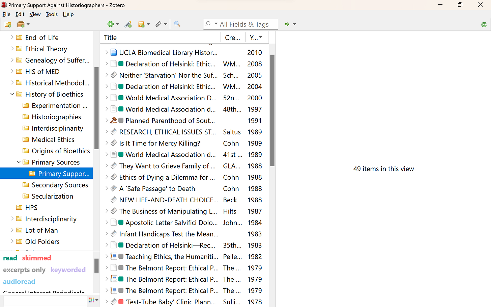
Task: Expand the Old Folders collection
Action: coord(12,241)
